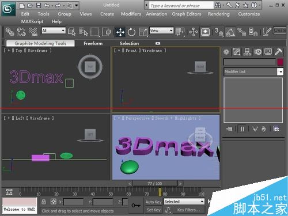Click the New Scene icon in title bar
The image size is (288, 216).
tap(22, 6)
